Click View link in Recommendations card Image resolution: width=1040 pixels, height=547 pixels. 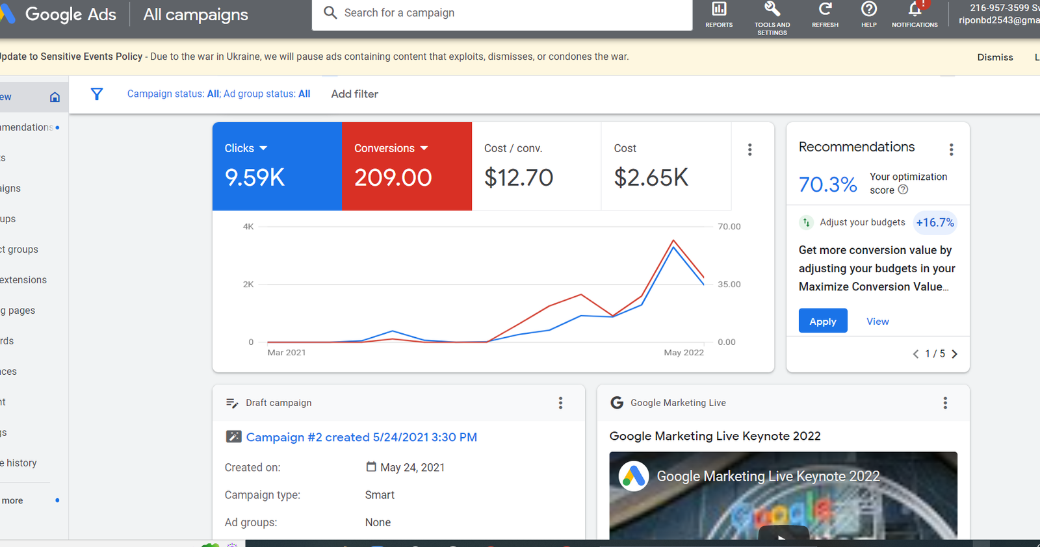click(x=877, y=322)
